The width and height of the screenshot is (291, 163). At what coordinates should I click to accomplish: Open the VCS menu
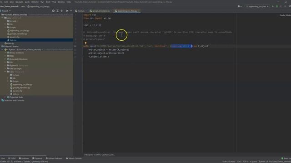(x=54, y=2)
